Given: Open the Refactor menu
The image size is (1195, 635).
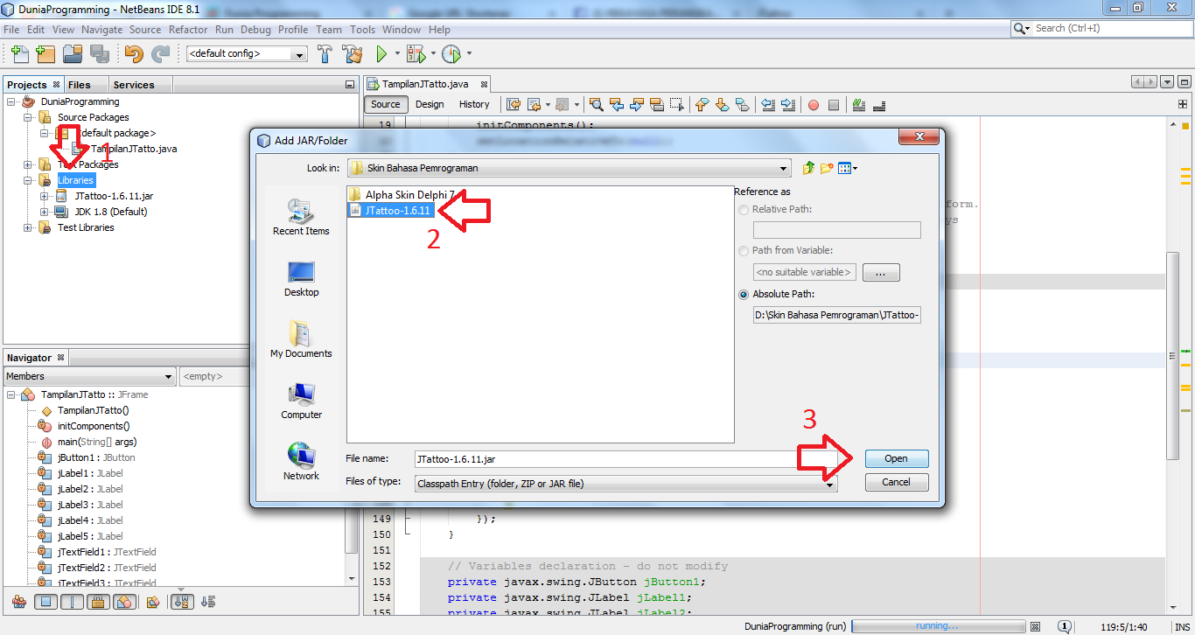Looking at the screenshot, I should [188, 29].
